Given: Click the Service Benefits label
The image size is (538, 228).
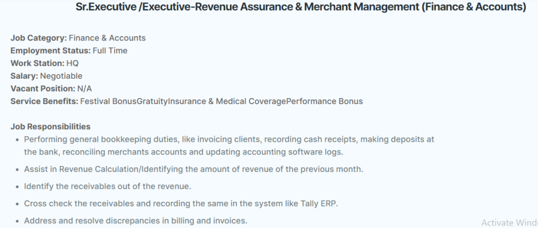Looking at the screenshot, I should 44,101.
